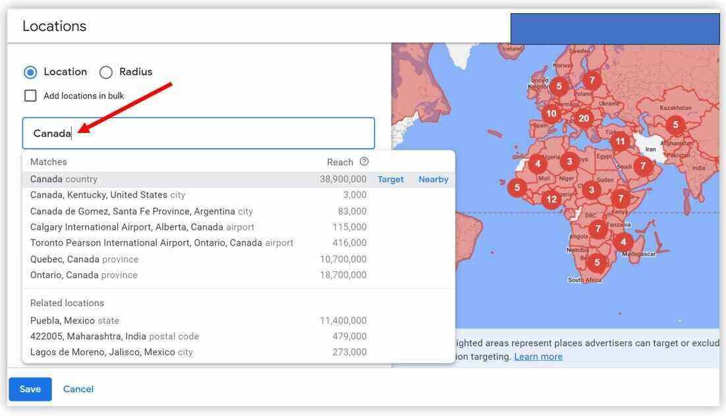Select Ontario, Canada province
The width and height of the screenshot is (726, 416).
[x=238, y=275]
